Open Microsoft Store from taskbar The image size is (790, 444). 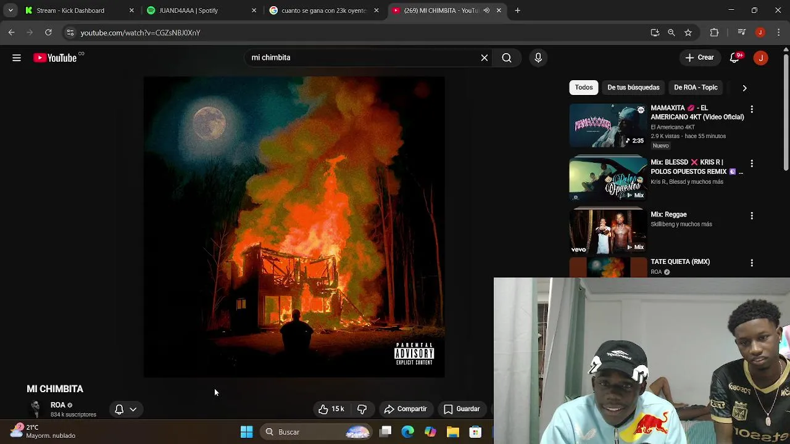pos(475,432)
